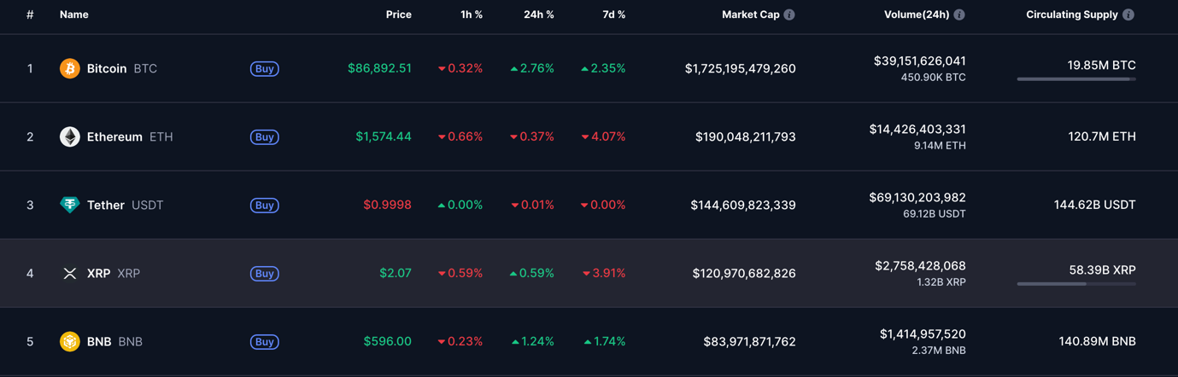Click the Ethereum logo icon

coord(70,136)
